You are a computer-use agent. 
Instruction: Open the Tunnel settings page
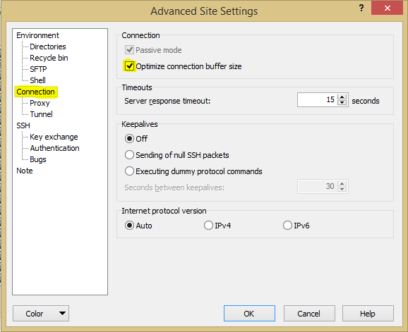click(x=41, y=114)
